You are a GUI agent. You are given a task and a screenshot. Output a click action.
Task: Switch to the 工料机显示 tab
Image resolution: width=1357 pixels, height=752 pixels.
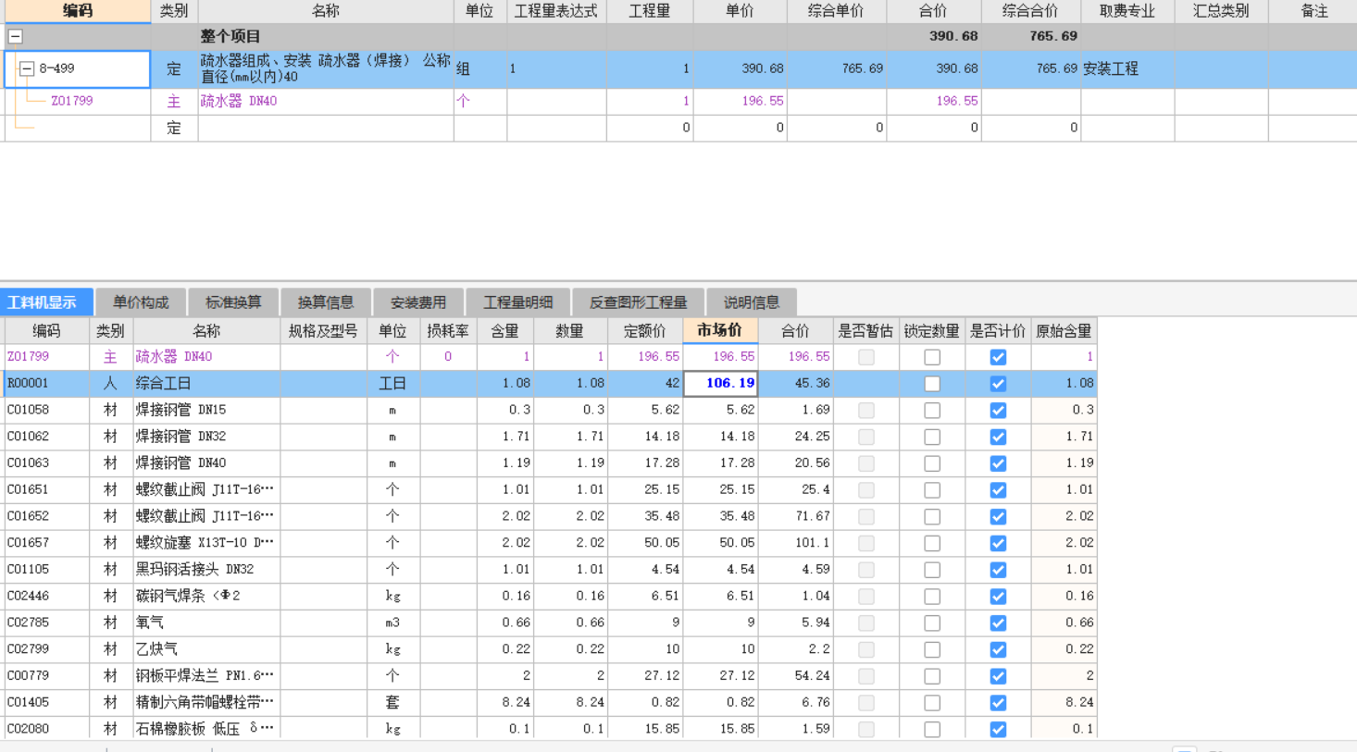coord(46,302)
